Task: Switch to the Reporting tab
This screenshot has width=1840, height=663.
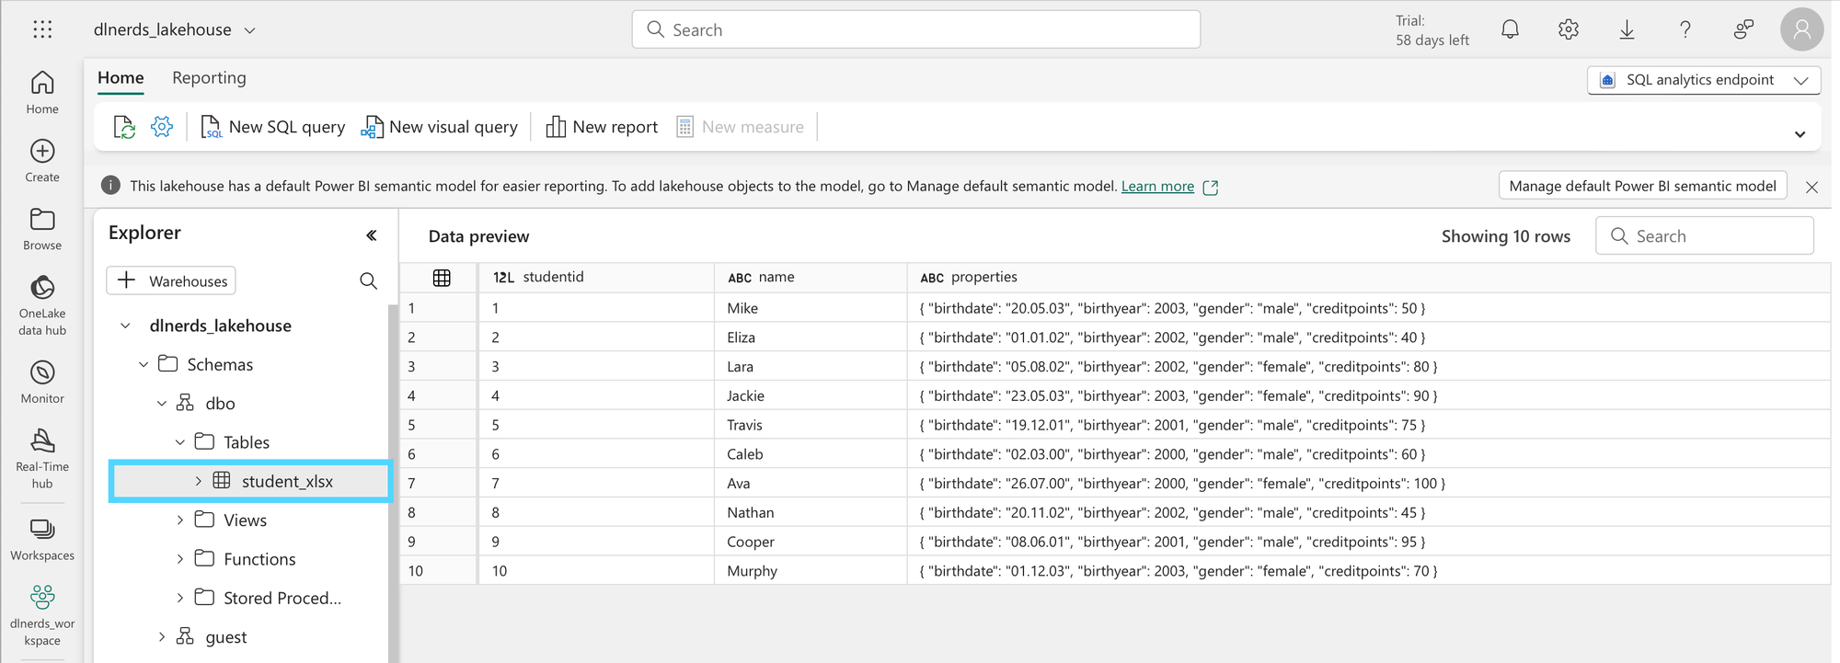Action: 209,78
